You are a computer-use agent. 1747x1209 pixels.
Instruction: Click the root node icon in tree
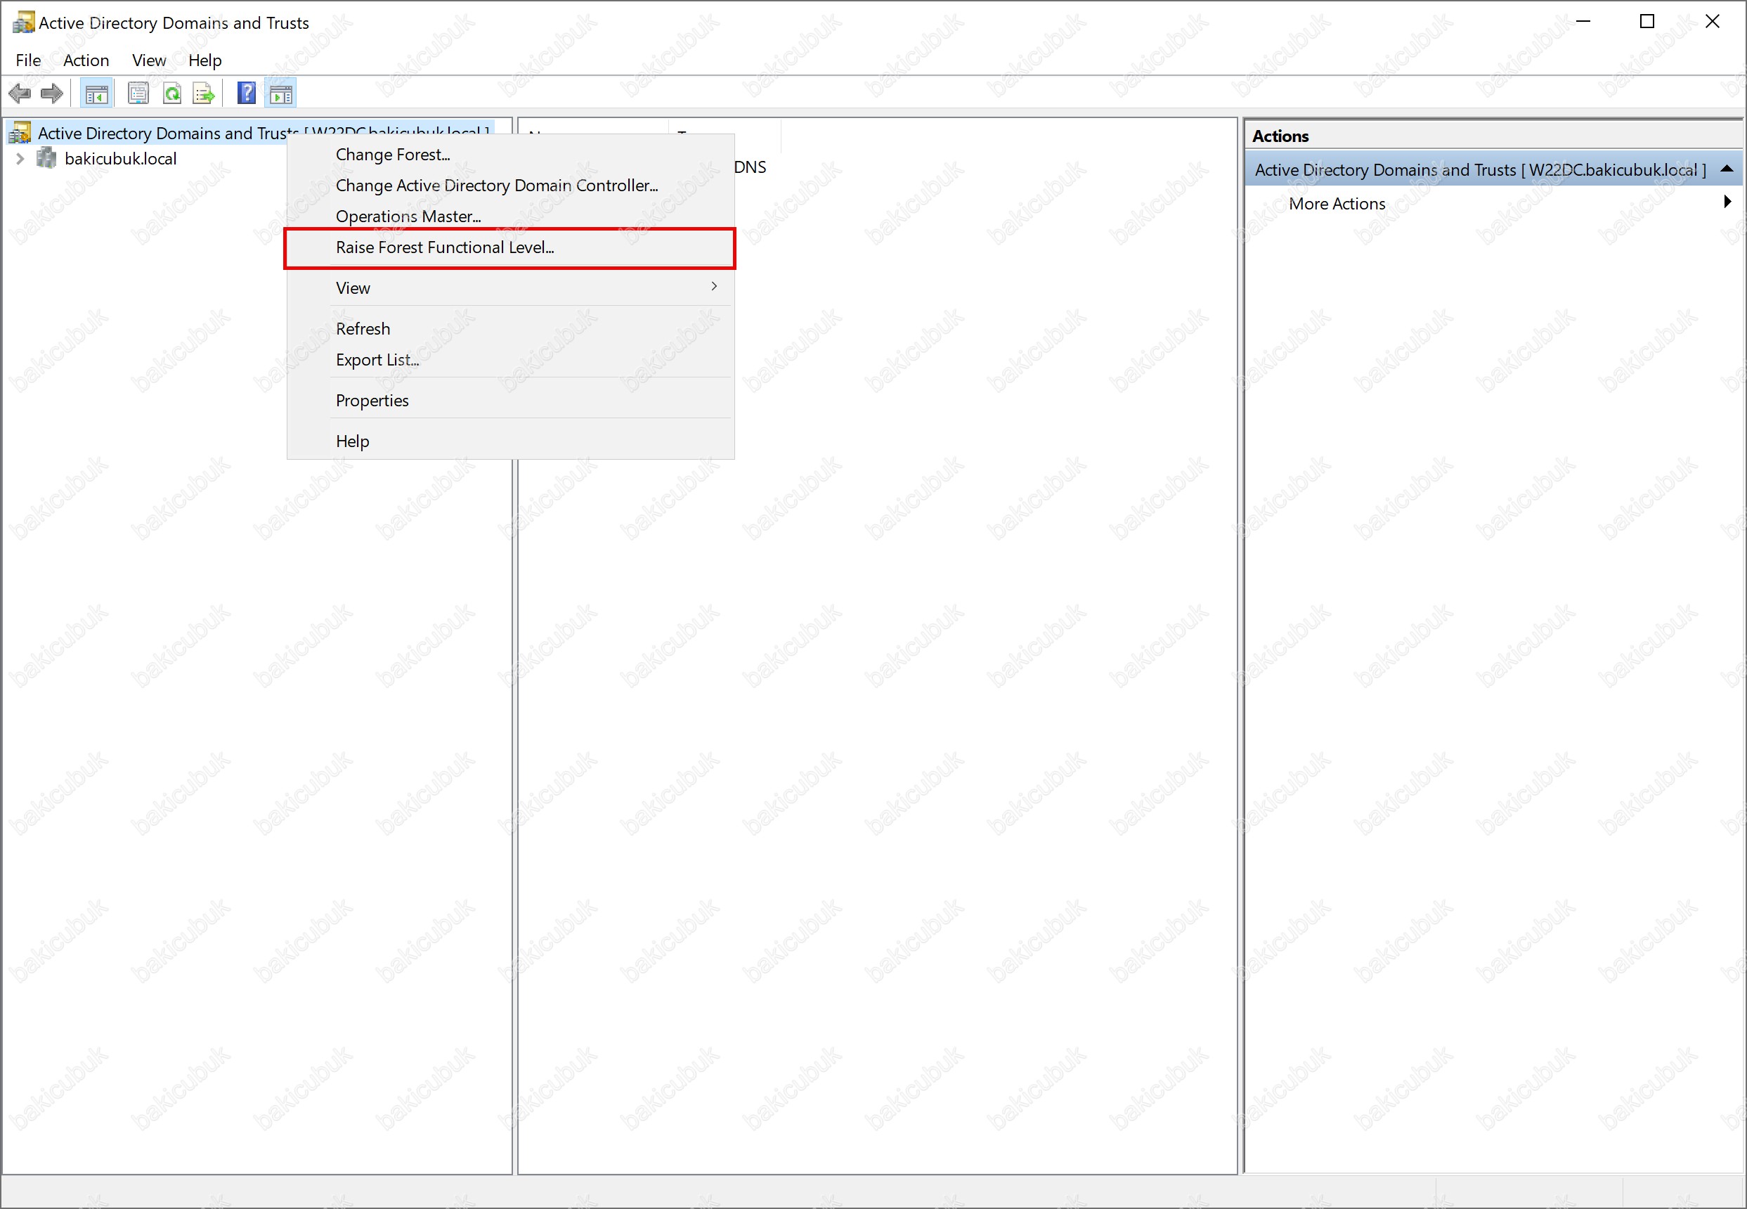[20, 133]
